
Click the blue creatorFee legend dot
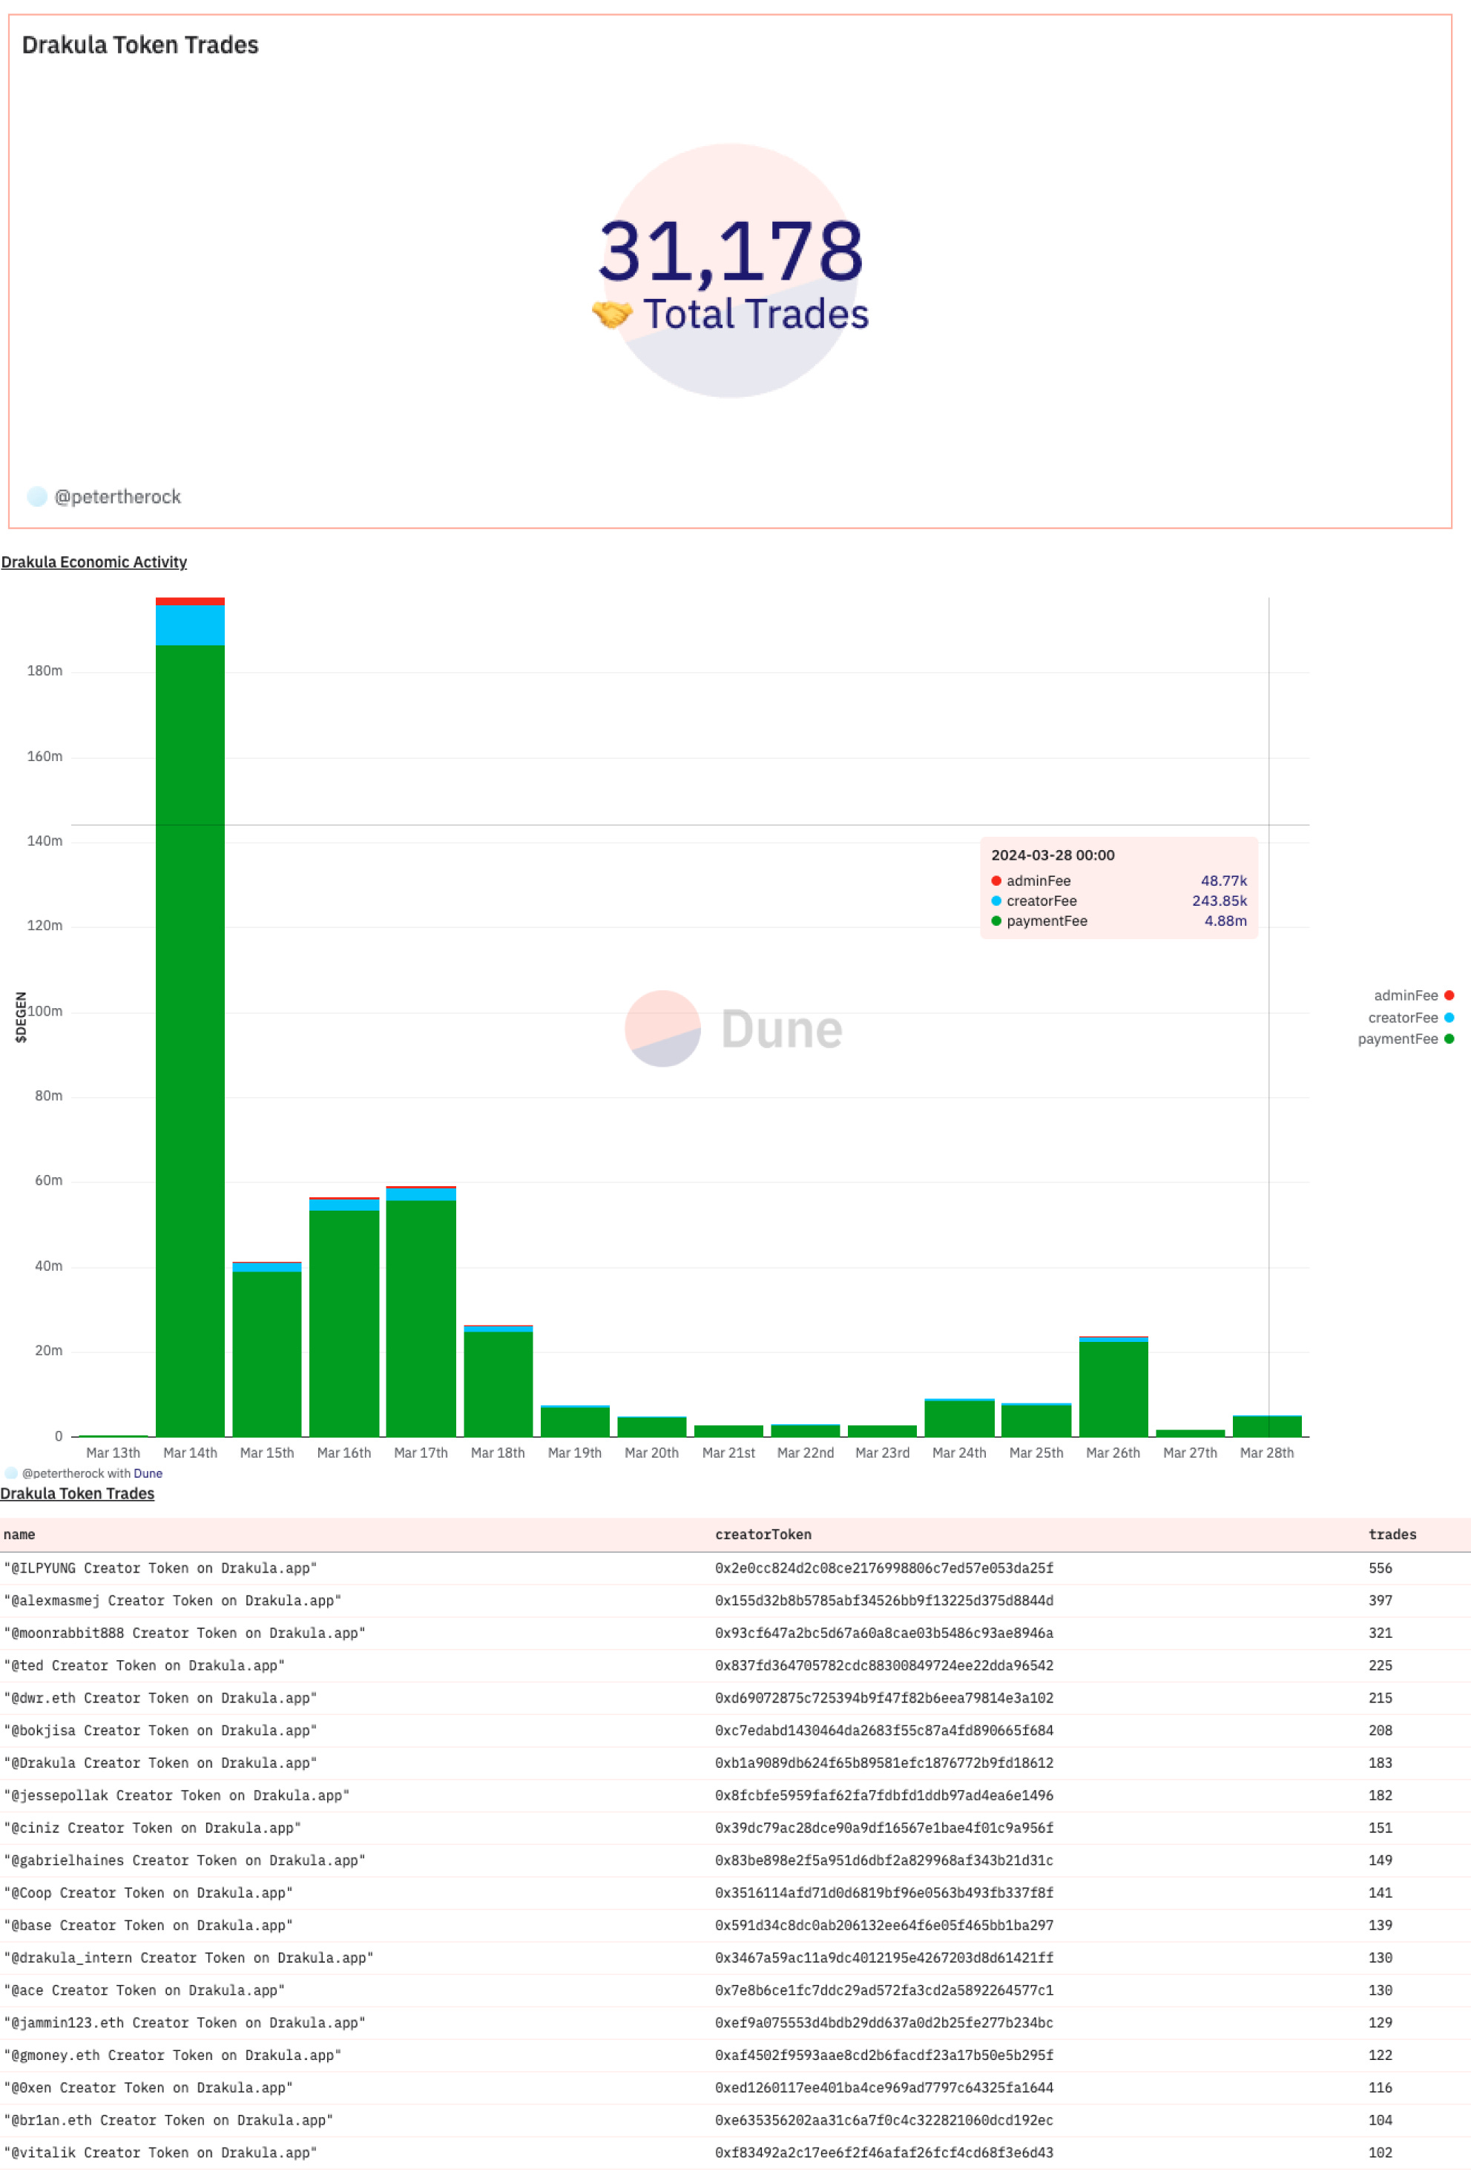1449,1018
